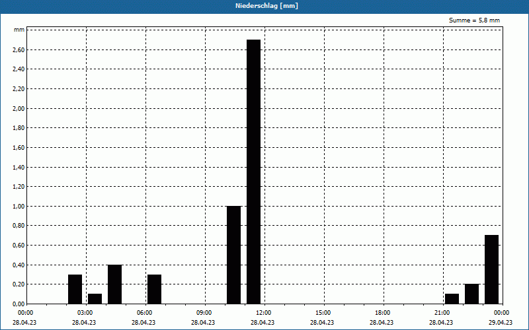Select the 00:00 time label above 29.04.23

coord(502,313)
